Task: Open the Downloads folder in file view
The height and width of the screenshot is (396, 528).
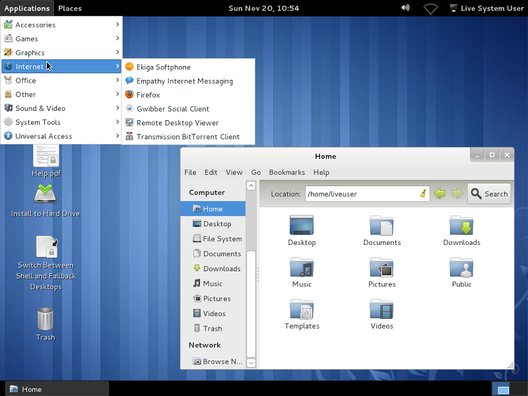Action: click(x=461, y=226)
